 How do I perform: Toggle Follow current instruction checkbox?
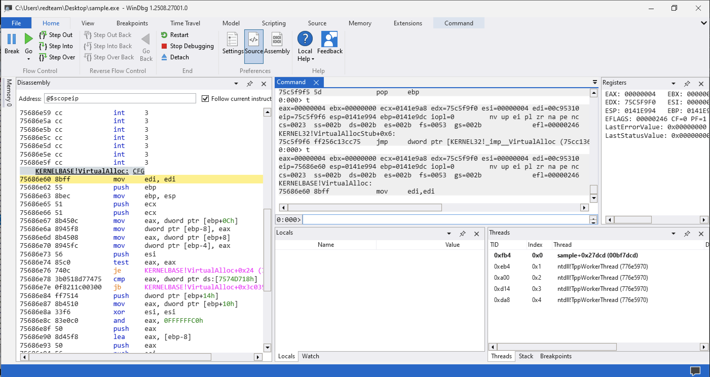(205, 99)
